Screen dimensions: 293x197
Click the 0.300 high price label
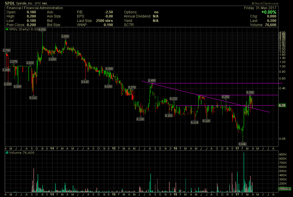point(250,93)
